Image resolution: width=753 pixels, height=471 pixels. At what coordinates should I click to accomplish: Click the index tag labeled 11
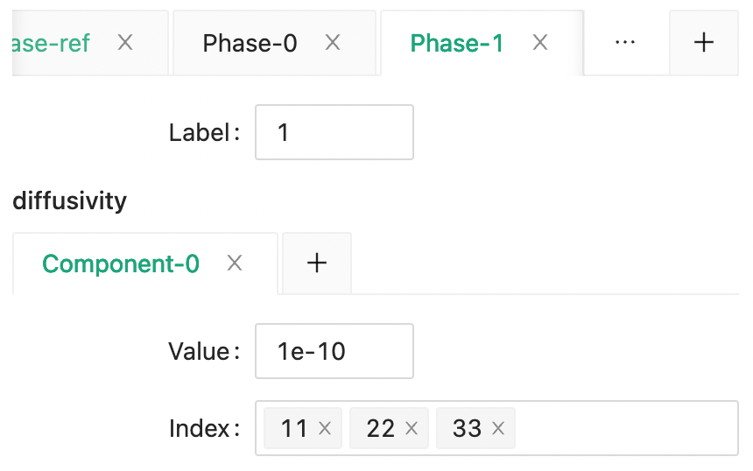pyautogui.click(x=294, y=429)
